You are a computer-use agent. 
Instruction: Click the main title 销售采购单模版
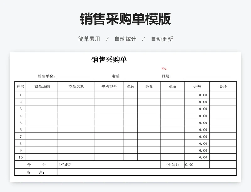tap(125, 19)
